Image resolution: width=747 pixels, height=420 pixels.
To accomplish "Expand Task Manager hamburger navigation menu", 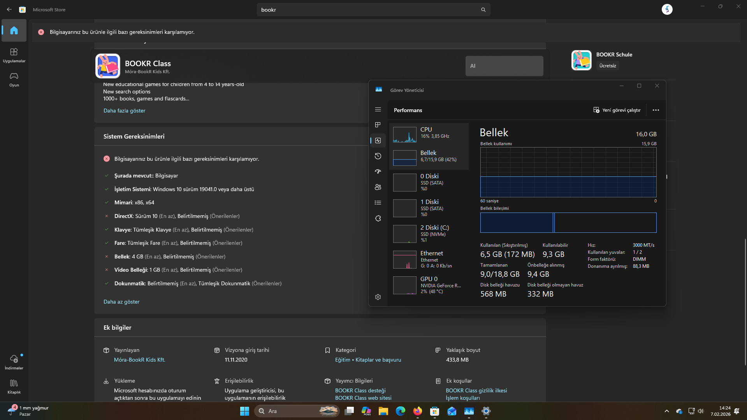I will pos(378,109).
